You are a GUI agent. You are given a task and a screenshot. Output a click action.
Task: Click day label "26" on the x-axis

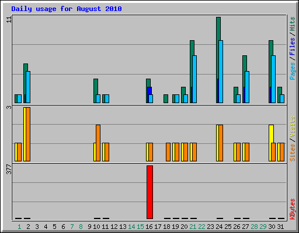coord(237,227)
